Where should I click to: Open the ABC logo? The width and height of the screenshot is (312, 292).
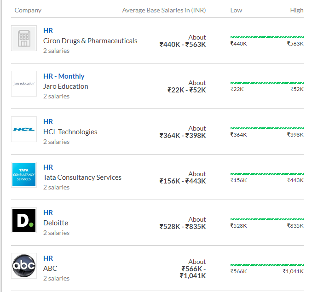click(24, 266)
